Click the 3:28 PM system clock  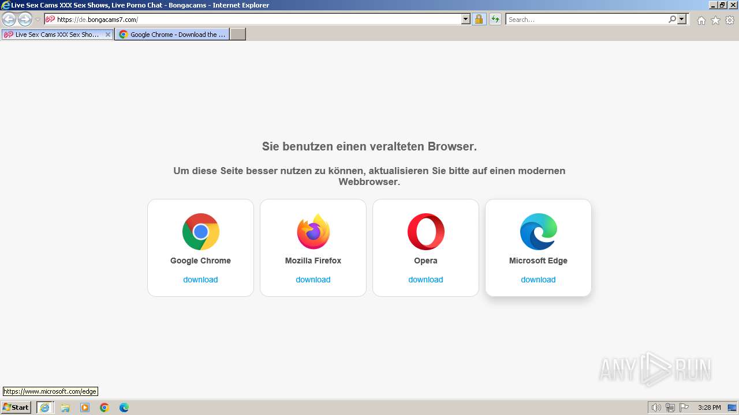[x=709, y=408]
